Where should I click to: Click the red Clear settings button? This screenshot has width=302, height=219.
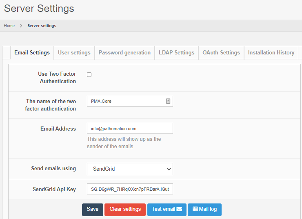coord(125,209)
